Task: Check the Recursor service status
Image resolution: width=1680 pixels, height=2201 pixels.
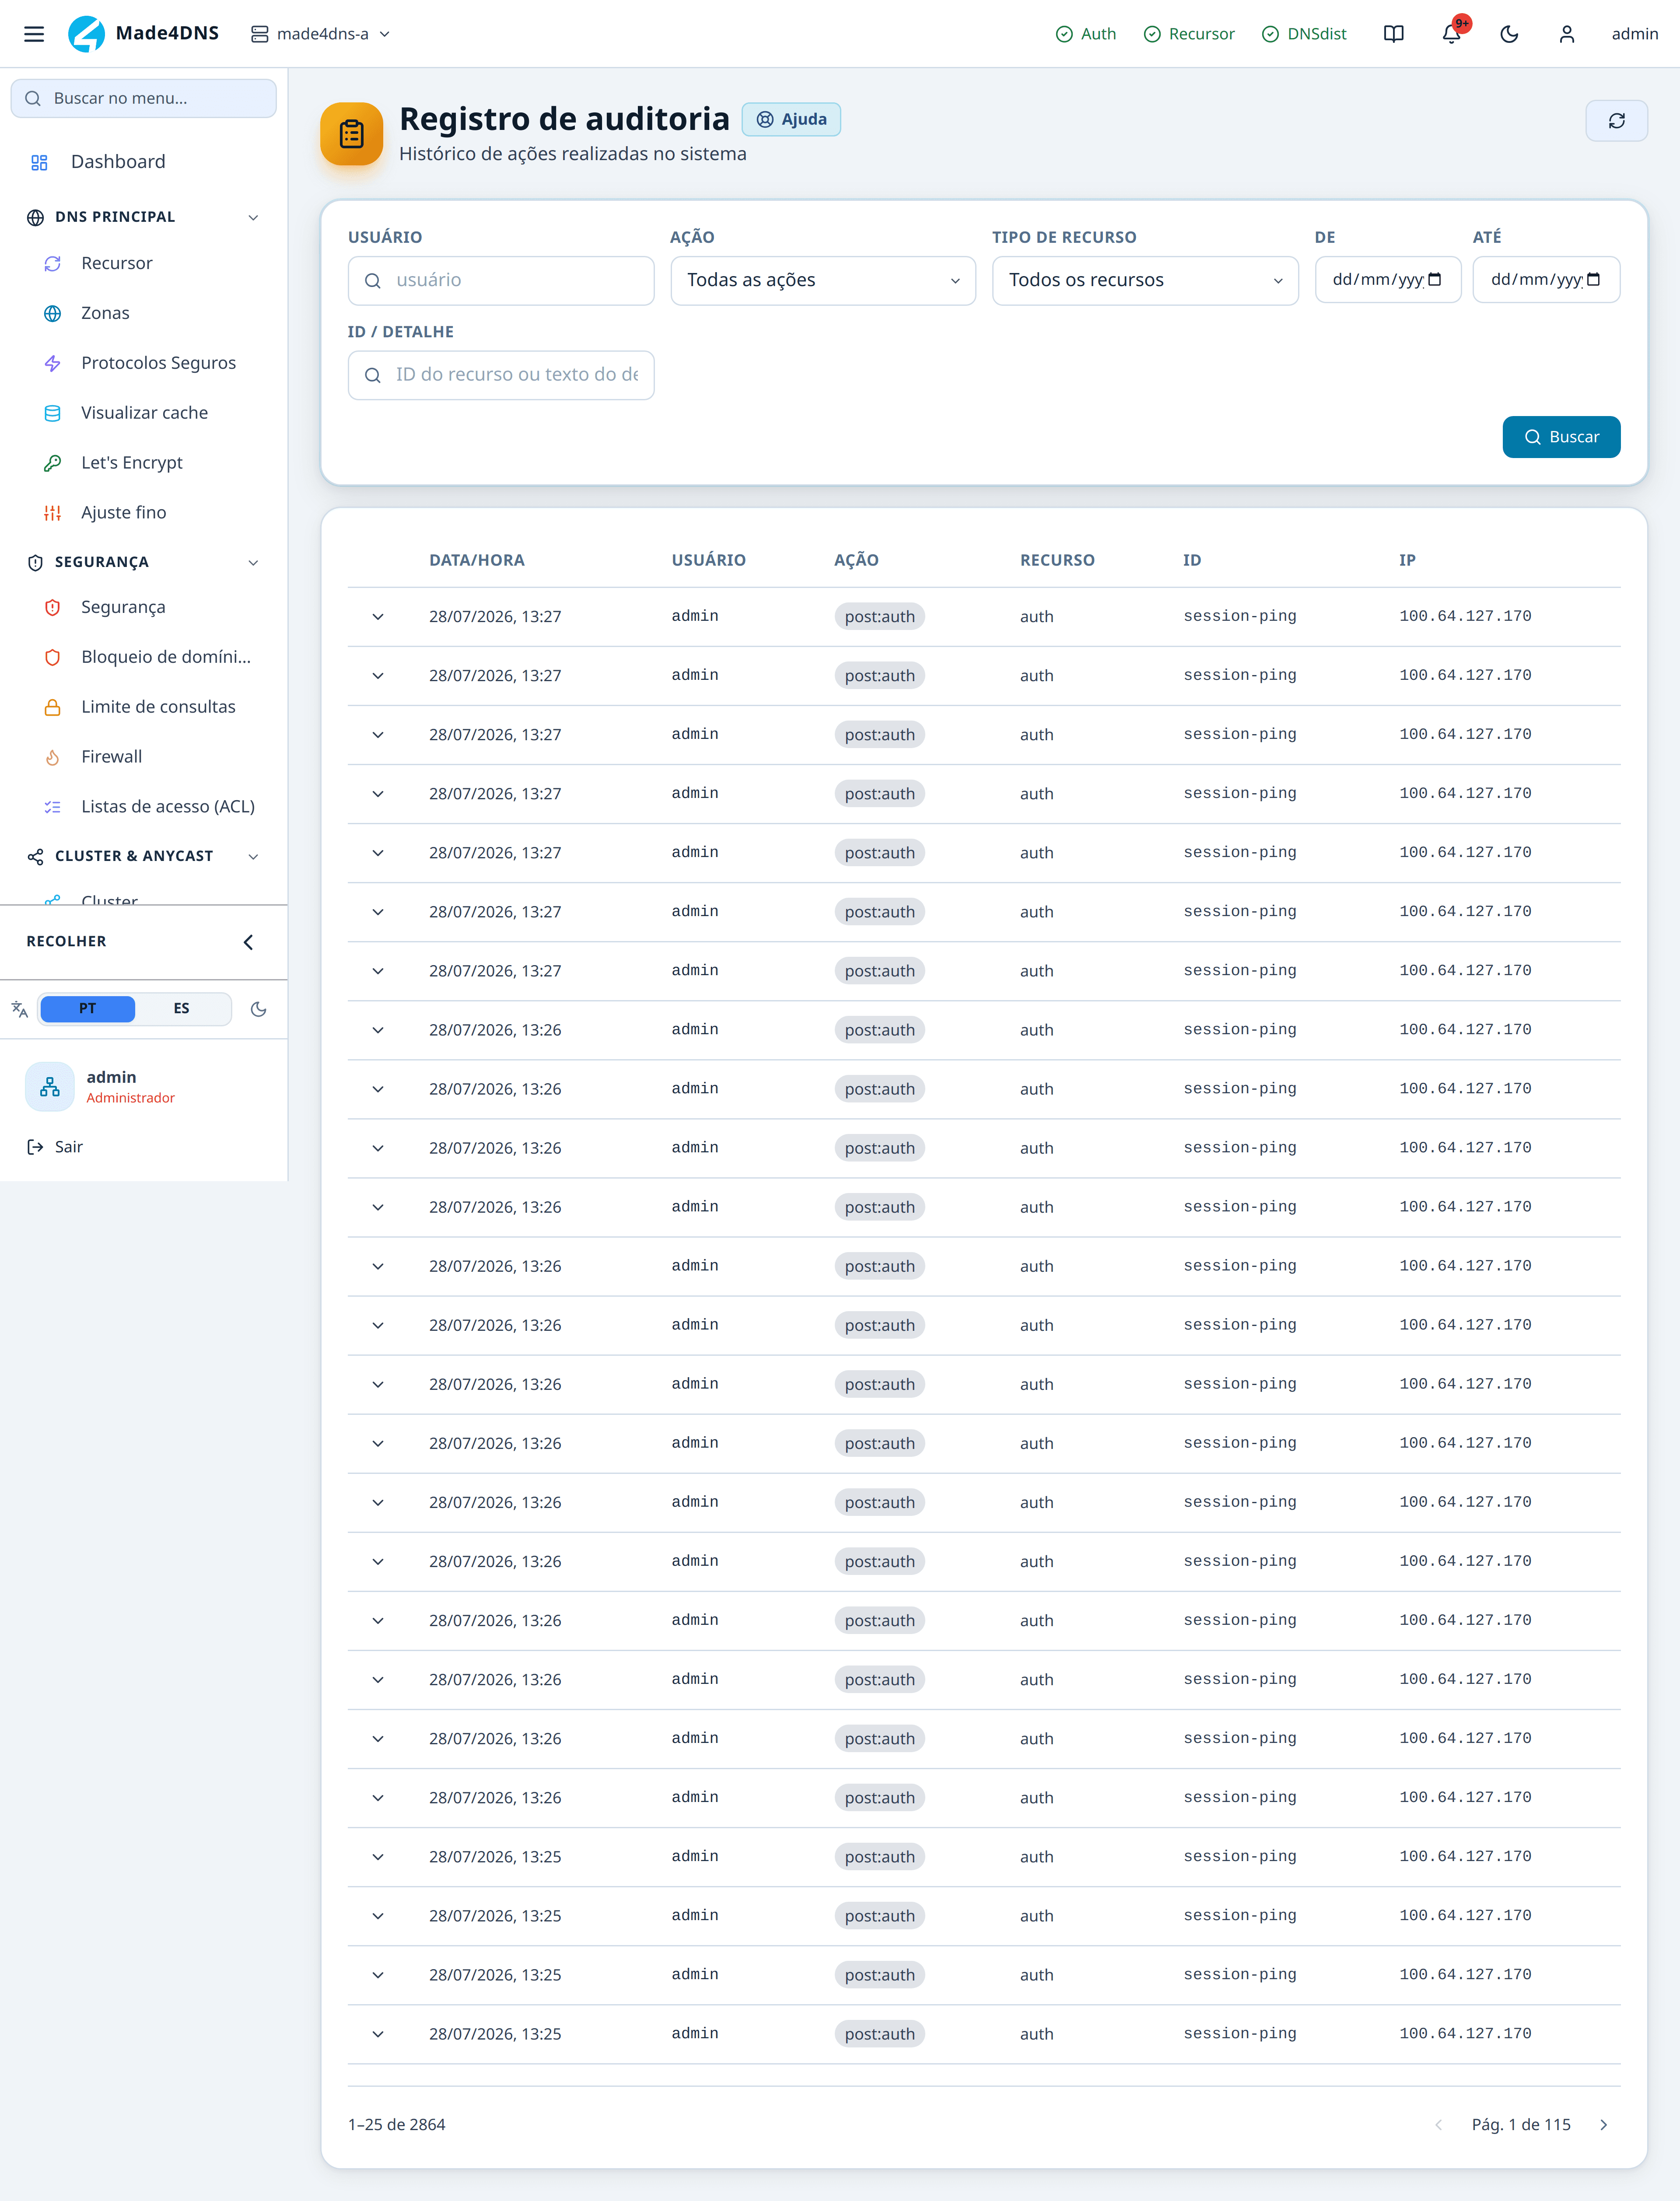Action: tap(1189, 34)
